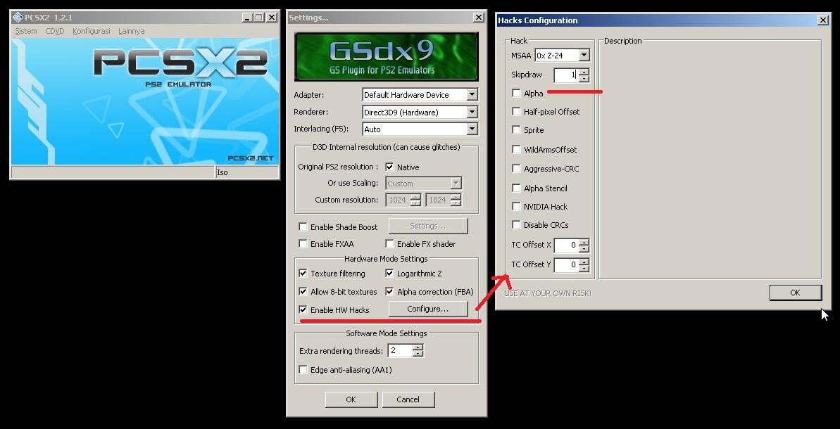Open the CDVD menu in PCSX2
The width and height of the screenshot is (840, 429).
click(55, 31)
